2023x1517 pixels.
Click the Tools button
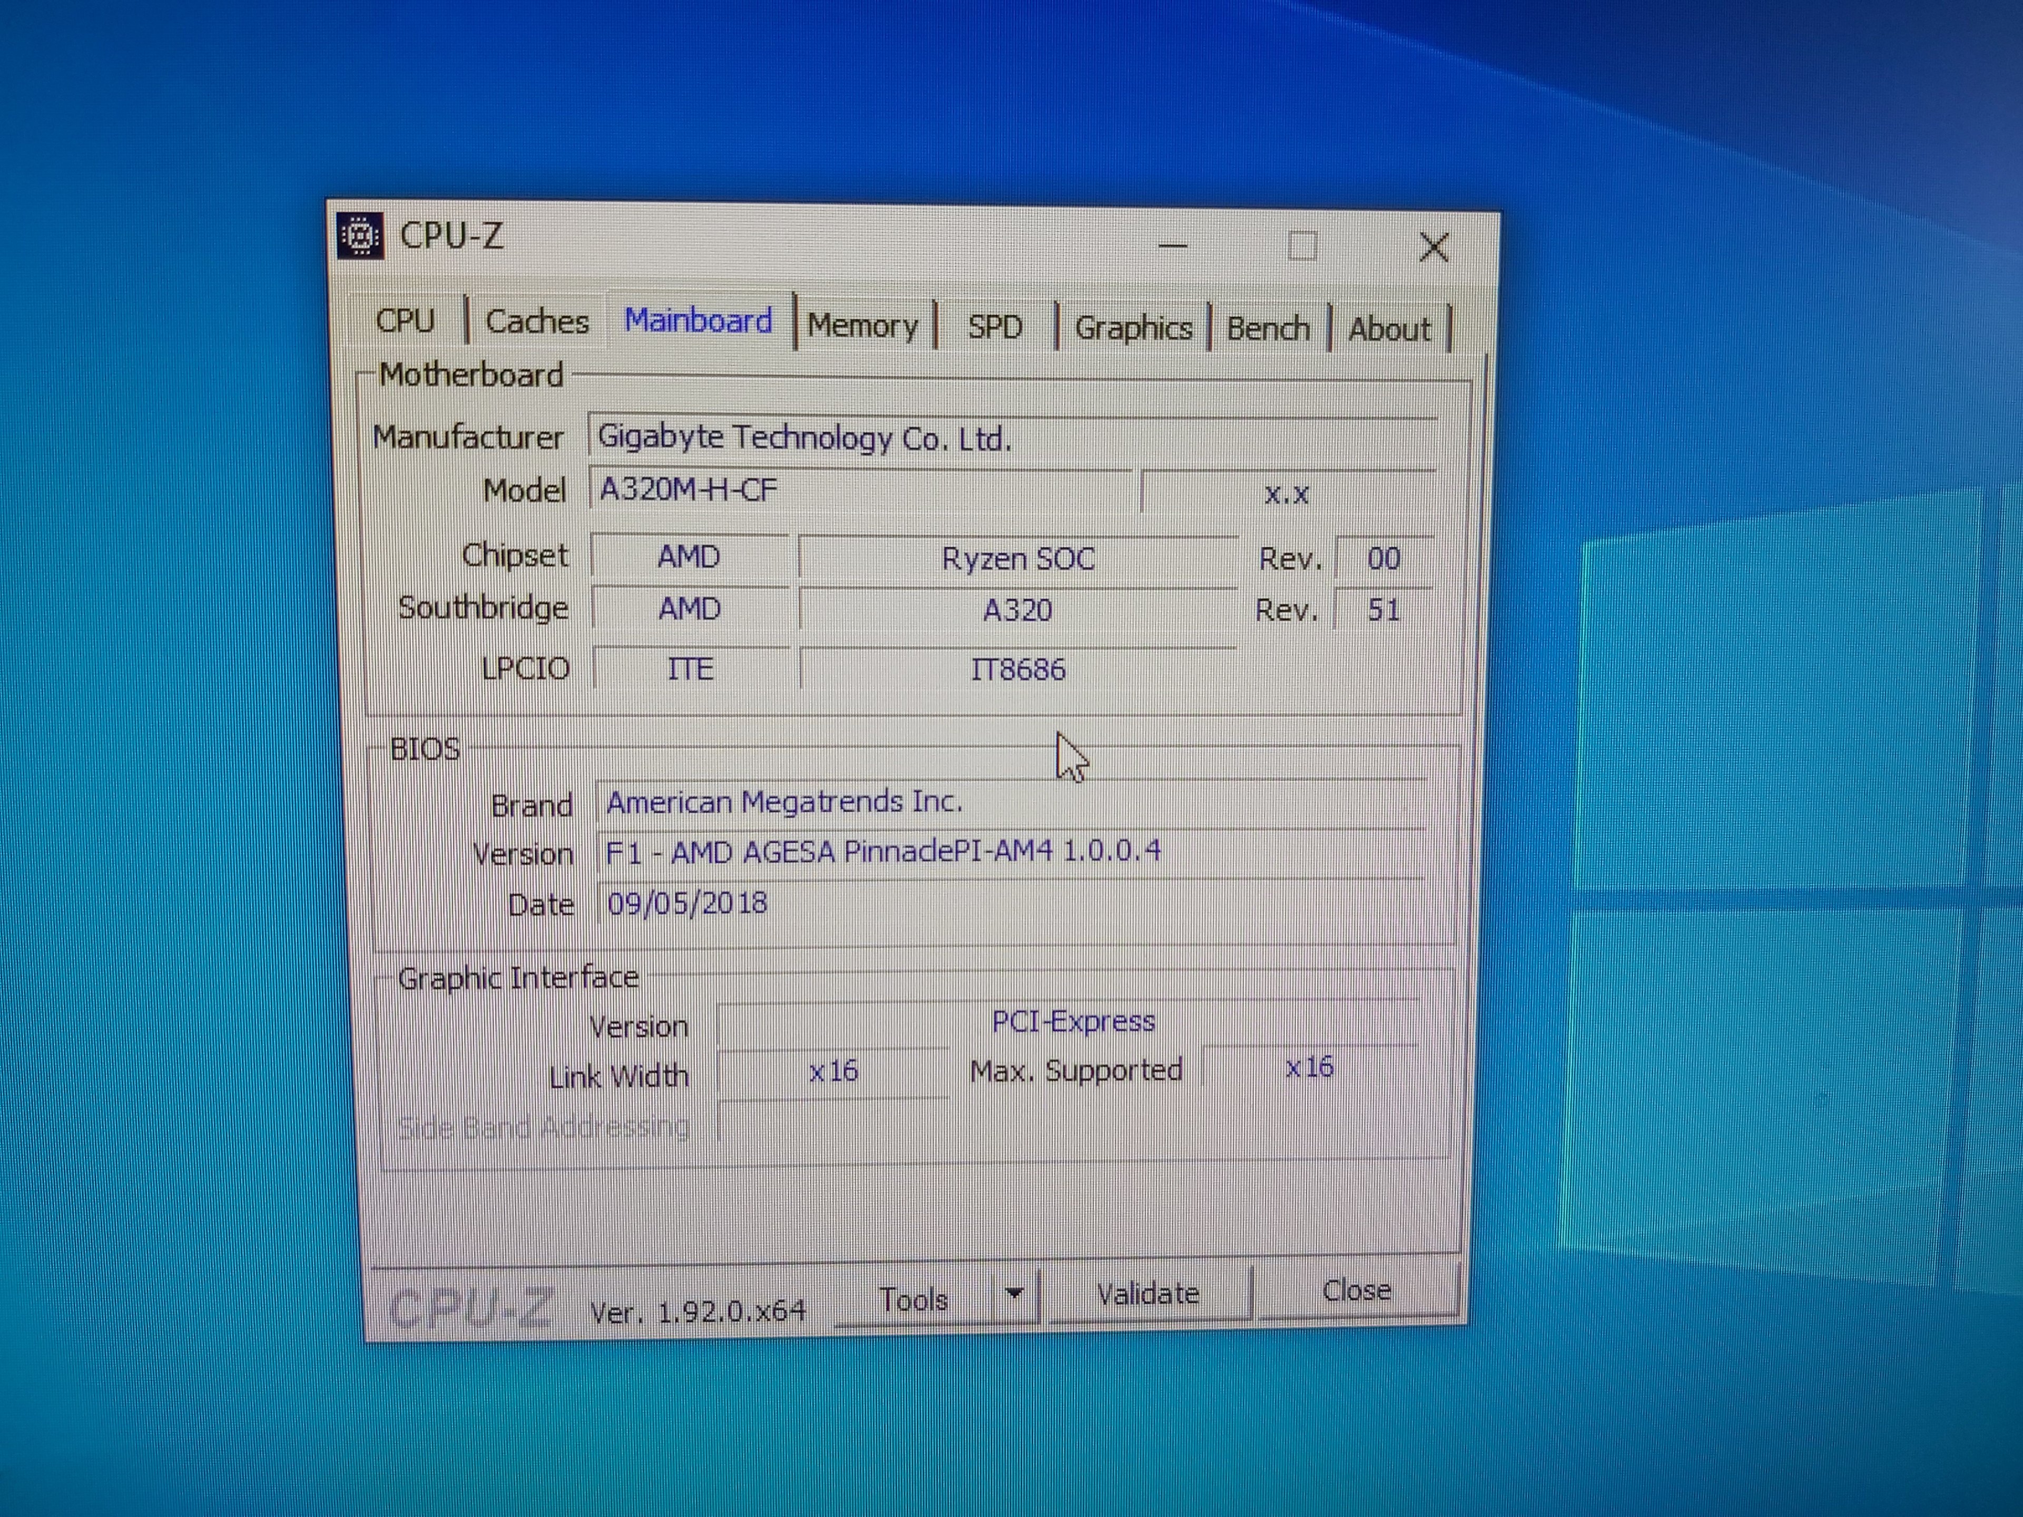pos(914,1298)
